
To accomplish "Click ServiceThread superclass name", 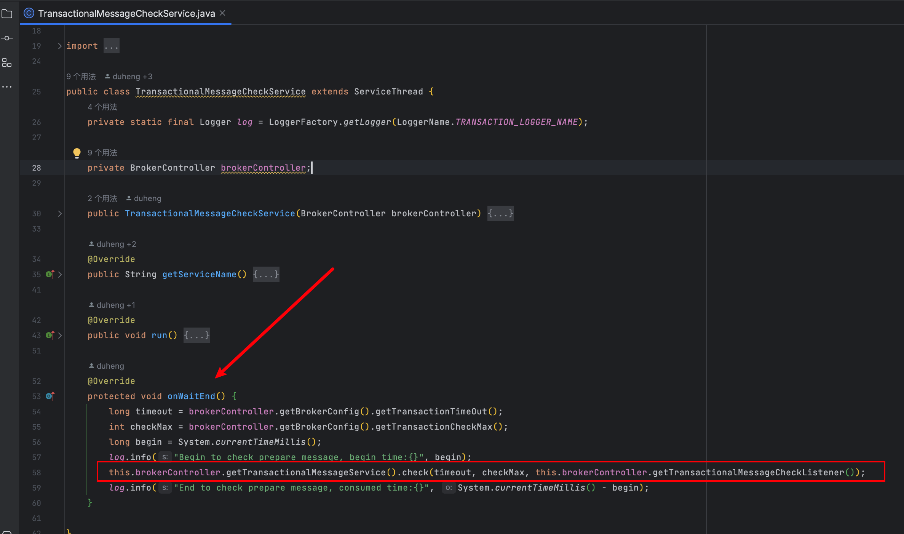I will point(388,92).
